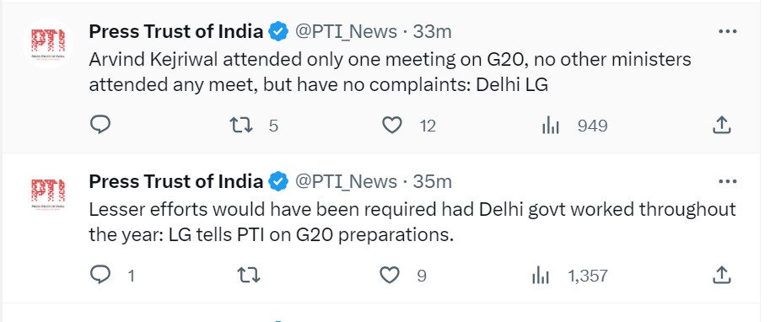View analytics showing 949 views
Viewport: 770px width, 322px height.
(x=551, y=126)
